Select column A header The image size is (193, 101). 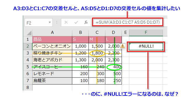click(x=52, y=32)
